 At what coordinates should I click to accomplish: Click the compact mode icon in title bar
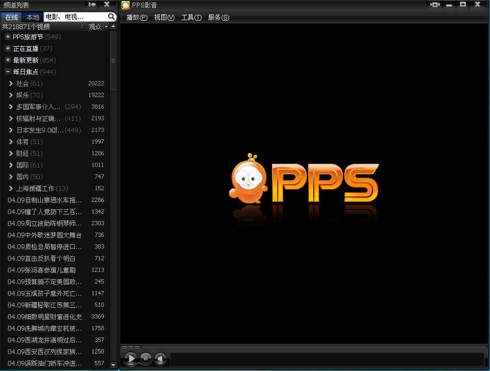[436, 5]
